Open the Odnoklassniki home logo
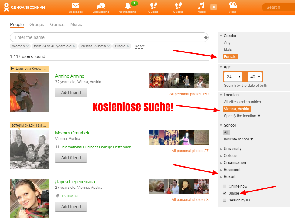Viewport: 295px width, 220px height. coord(24,7)
